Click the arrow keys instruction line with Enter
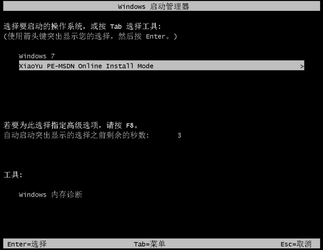 click(x=90, y=36)
